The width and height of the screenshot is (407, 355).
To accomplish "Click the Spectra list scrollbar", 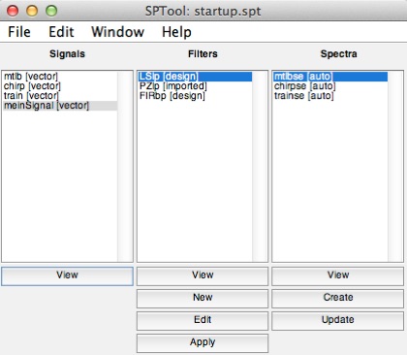I will pyautogui.click(x=395, y=166).
